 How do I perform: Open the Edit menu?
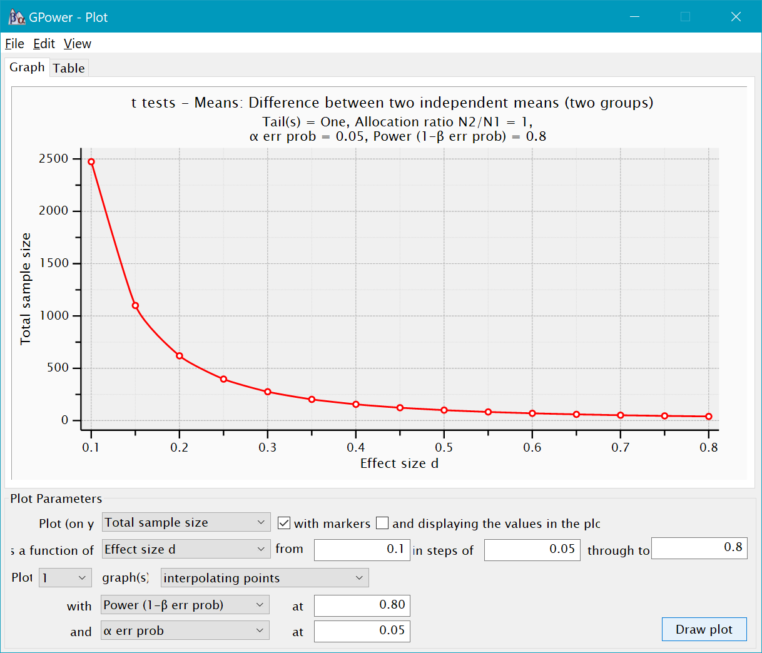pos(43,44)
